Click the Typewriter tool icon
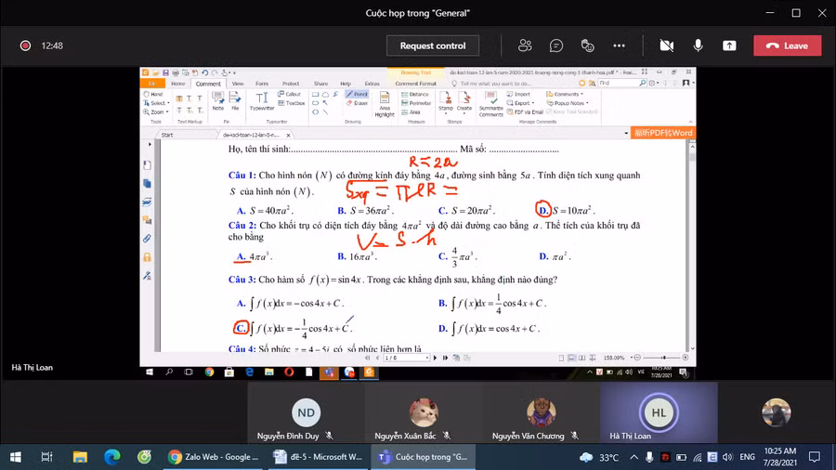836x470 pixels. [262, 99]
